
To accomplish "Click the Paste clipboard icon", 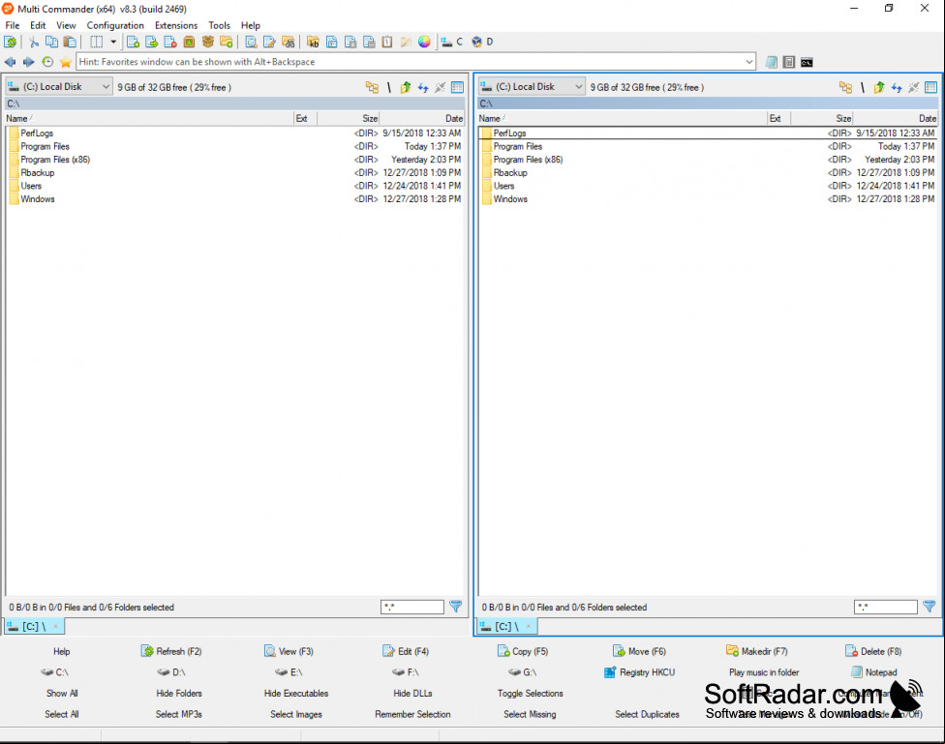I will 71,42.
